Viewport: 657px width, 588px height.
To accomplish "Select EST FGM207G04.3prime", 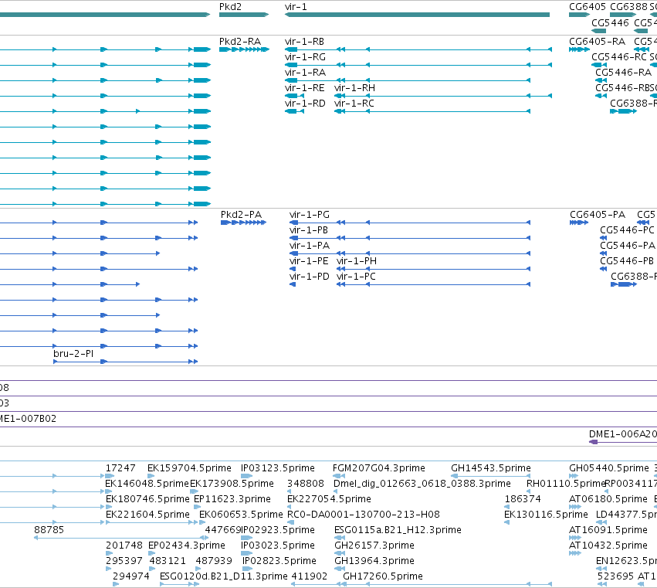I will pos(379,468).
